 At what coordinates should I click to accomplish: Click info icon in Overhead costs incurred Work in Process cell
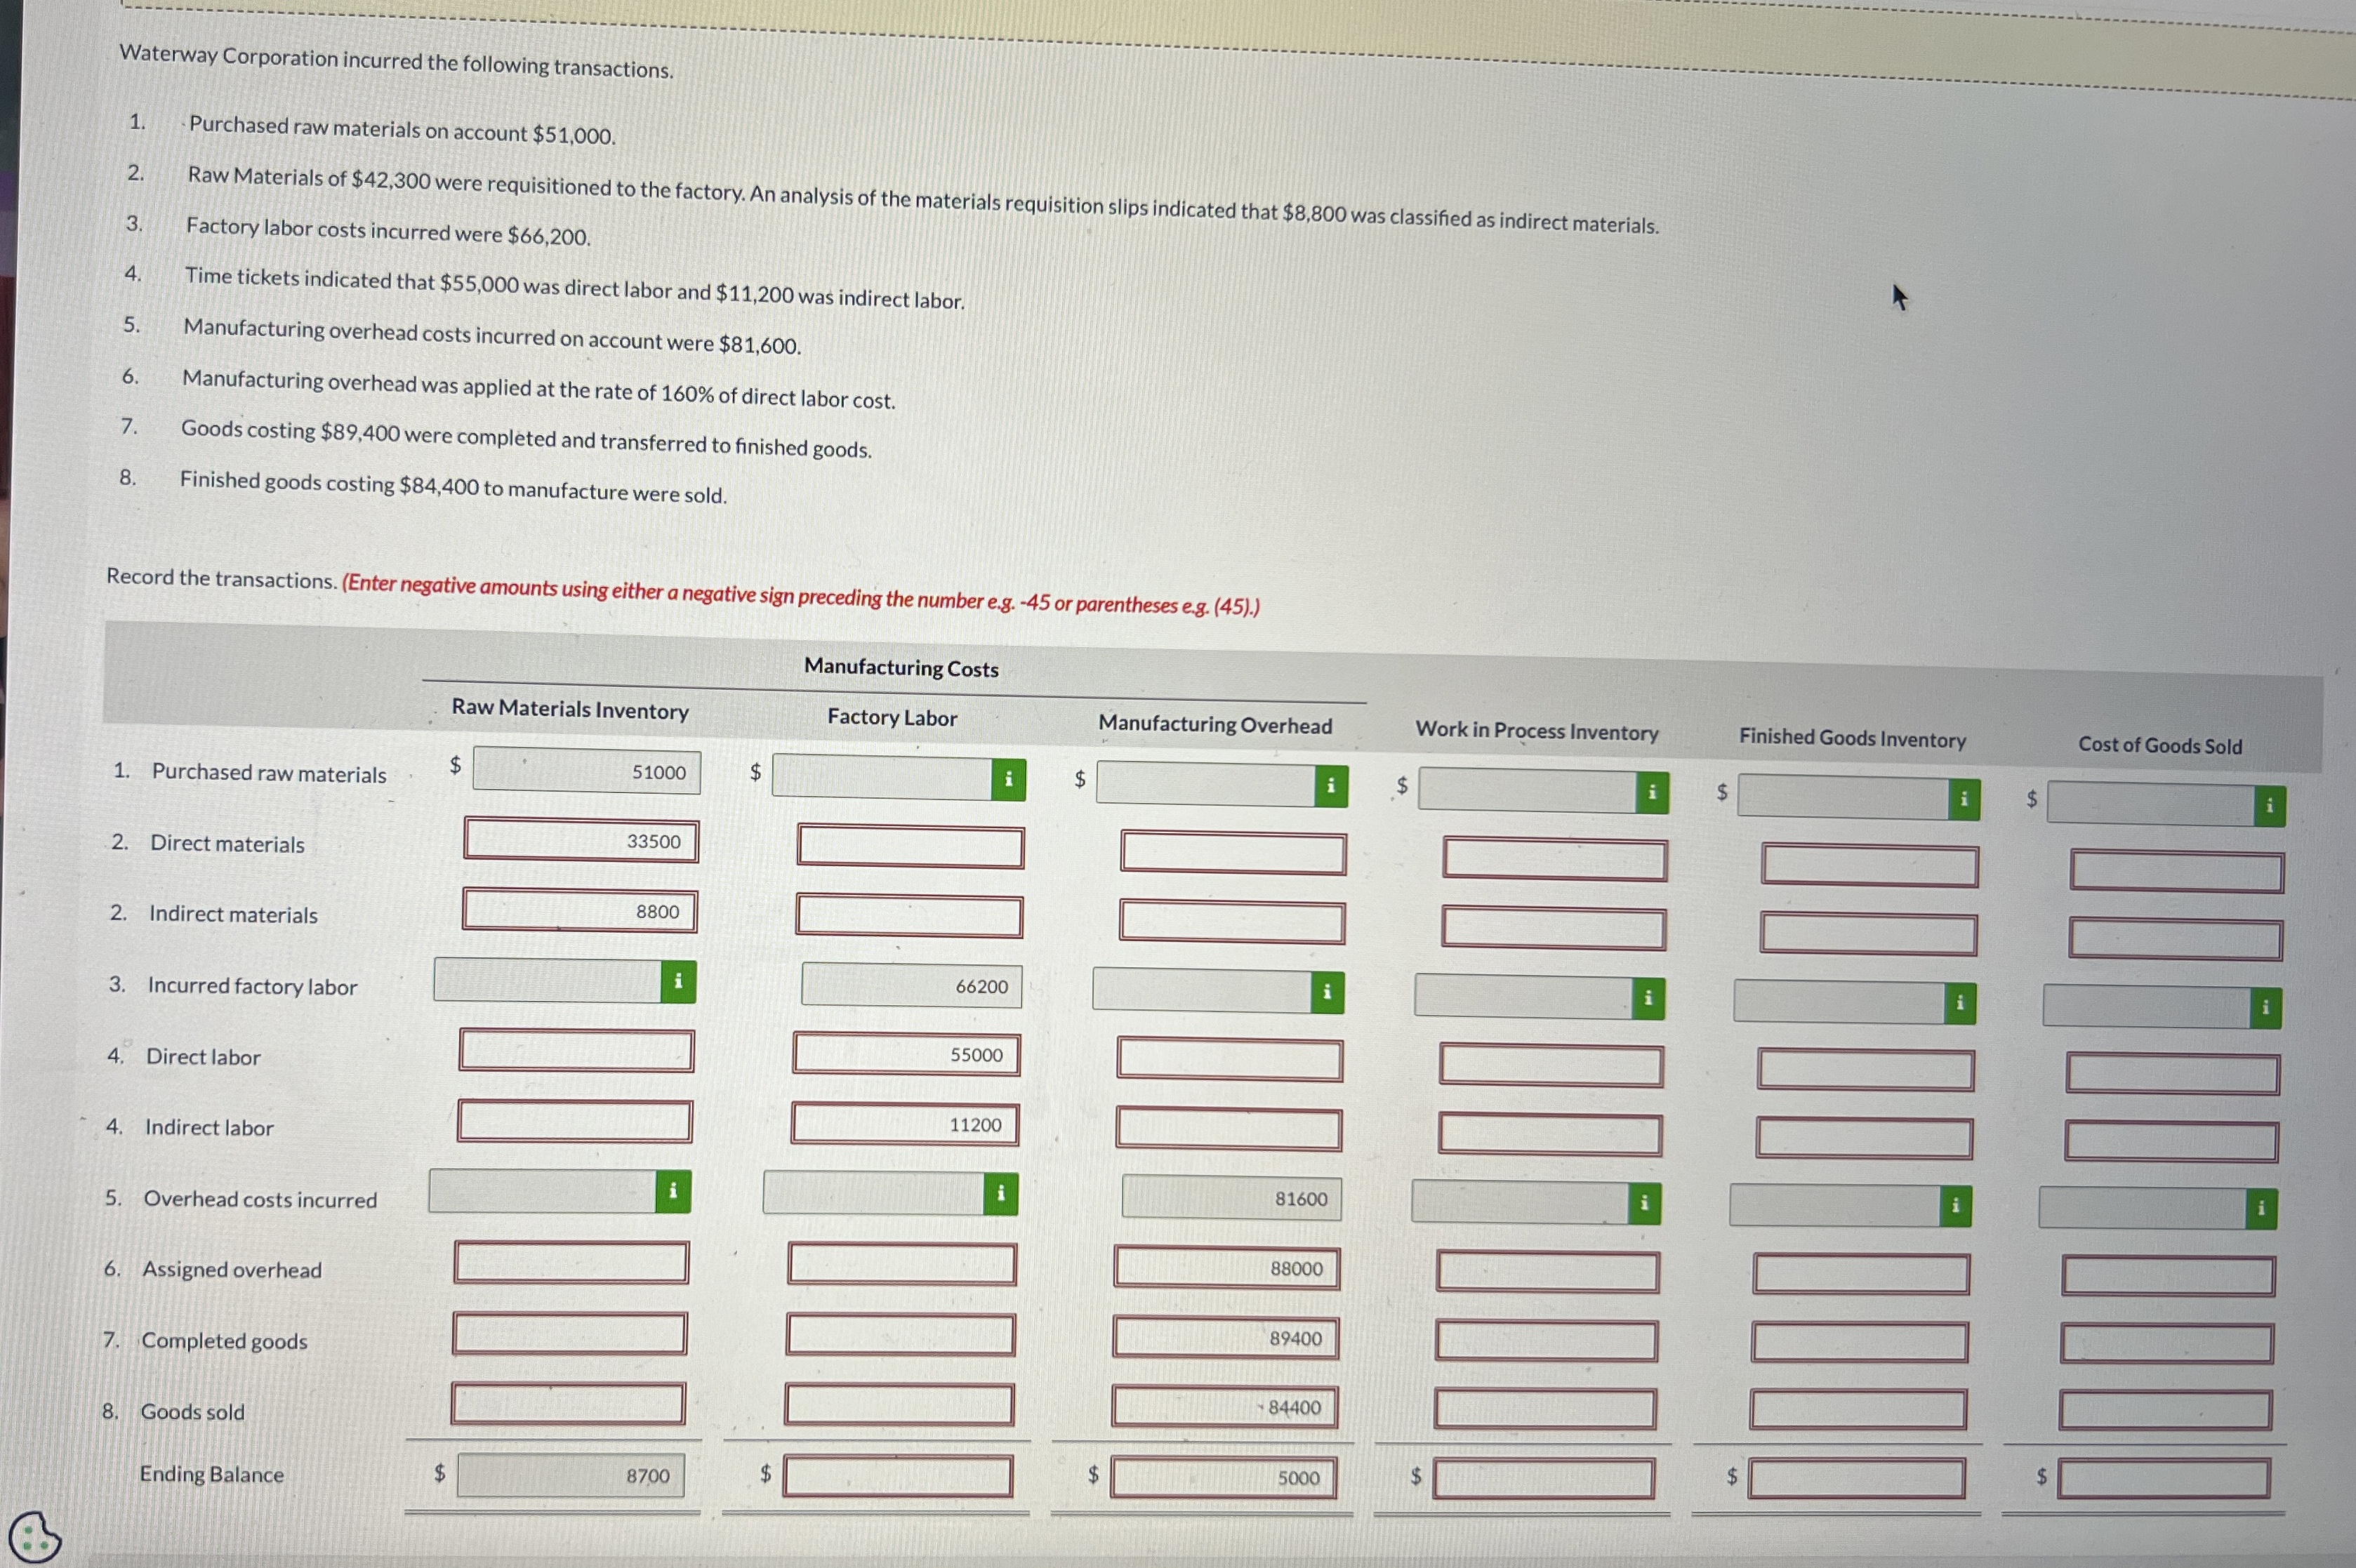pos(1644,1203)
